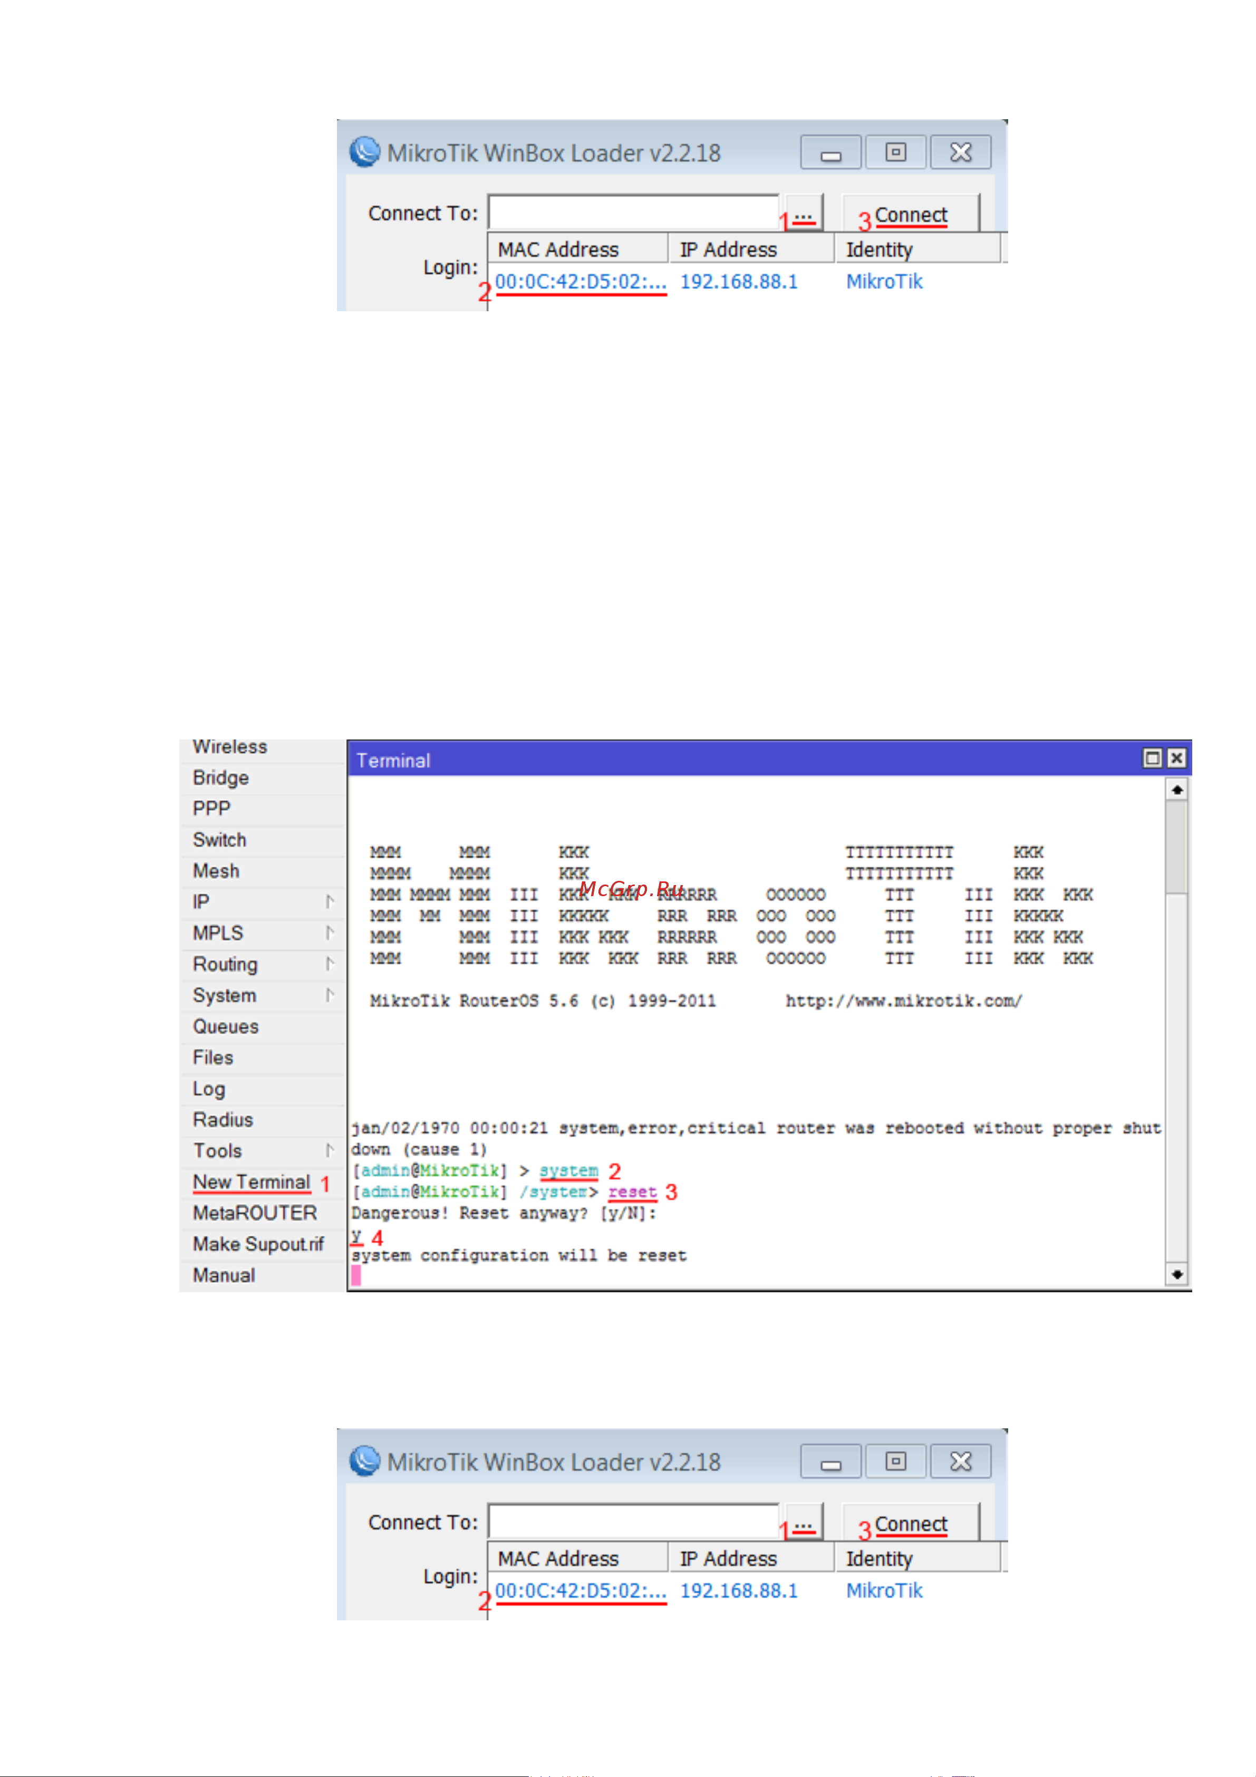Click the typed 'reset' command in the Terminal
Viewport: 1256px width, 1777px height.
(x=632, y=1192)
